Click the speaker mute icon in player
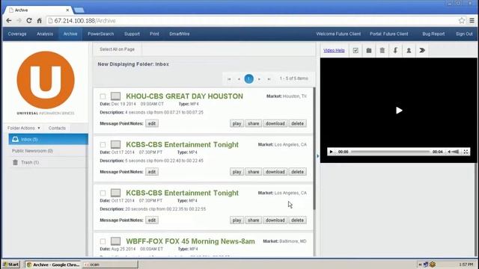479x269 pixels. pos(449,152)
